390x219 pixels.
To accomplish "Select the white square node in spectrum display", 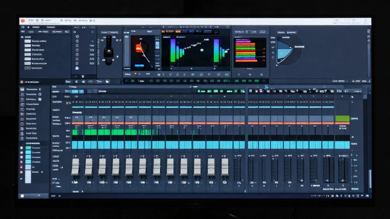I will point(202,50).
